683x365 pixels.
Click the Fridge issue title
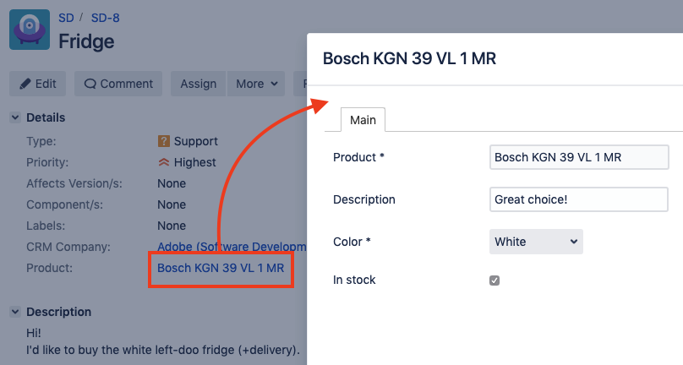point(86,41)
